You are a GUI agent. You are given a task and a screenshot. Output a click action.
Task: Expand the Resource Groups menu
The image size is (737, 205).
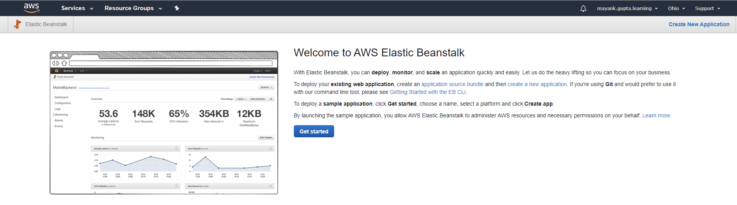[133, 8]
